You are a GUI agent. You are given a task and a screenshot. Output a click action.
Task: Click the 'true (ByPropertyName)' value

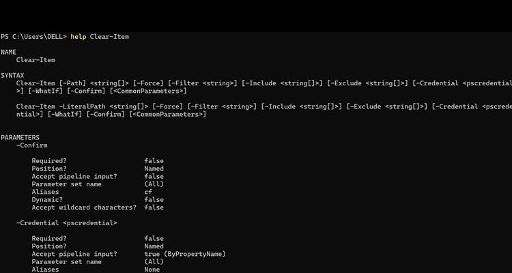[185, 254]
